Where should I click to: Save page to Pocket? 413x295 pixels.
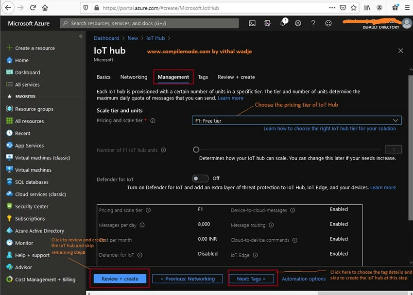pos(343,8)
